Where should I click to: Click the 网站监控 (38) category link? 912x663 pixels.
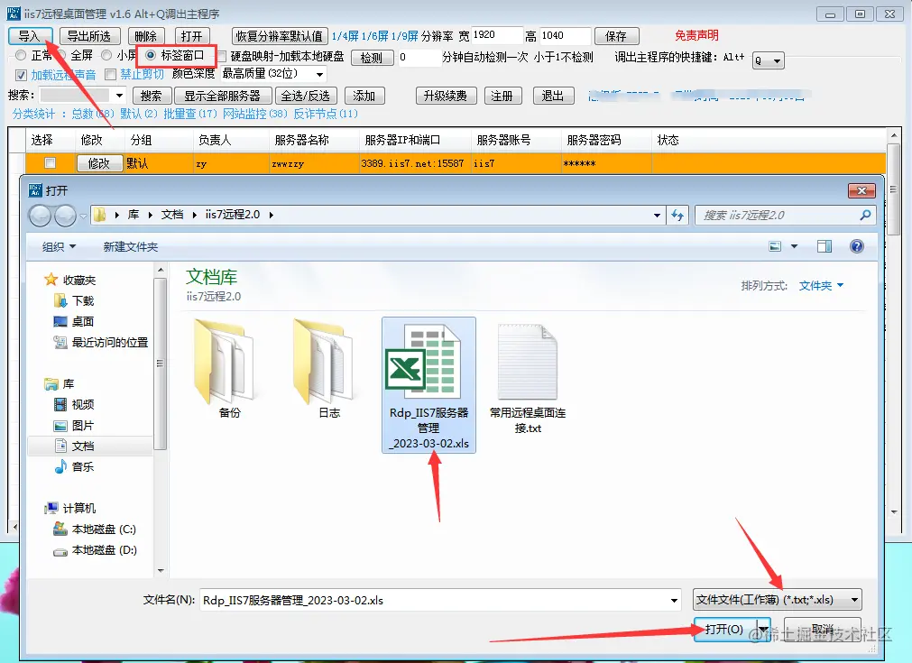click(255, 114)
